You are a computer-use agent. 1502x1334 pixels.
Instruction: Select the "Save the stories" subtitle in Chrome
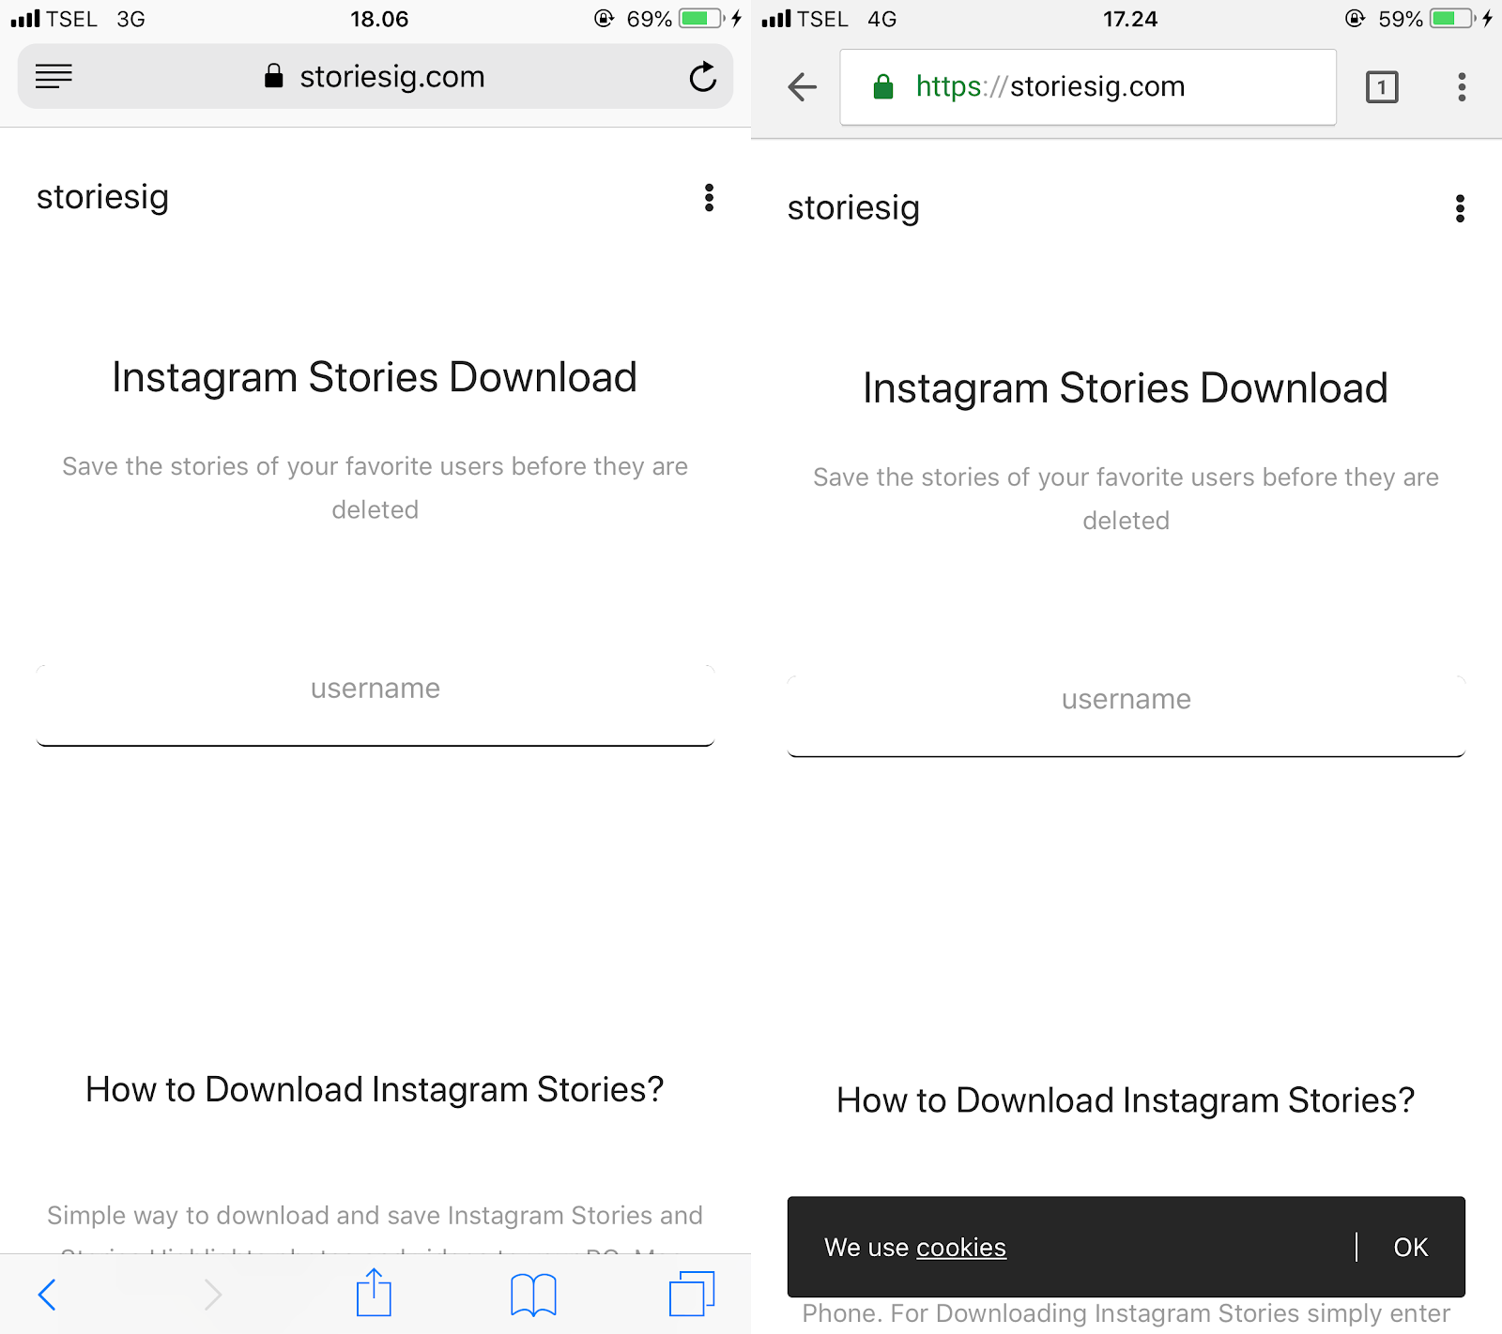[x=1126, y=499]
